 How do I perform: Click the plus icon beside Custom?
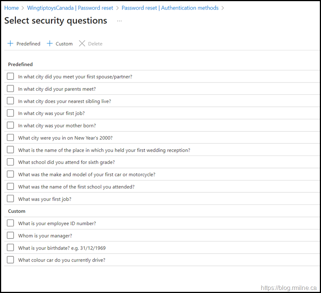[49, 44]
